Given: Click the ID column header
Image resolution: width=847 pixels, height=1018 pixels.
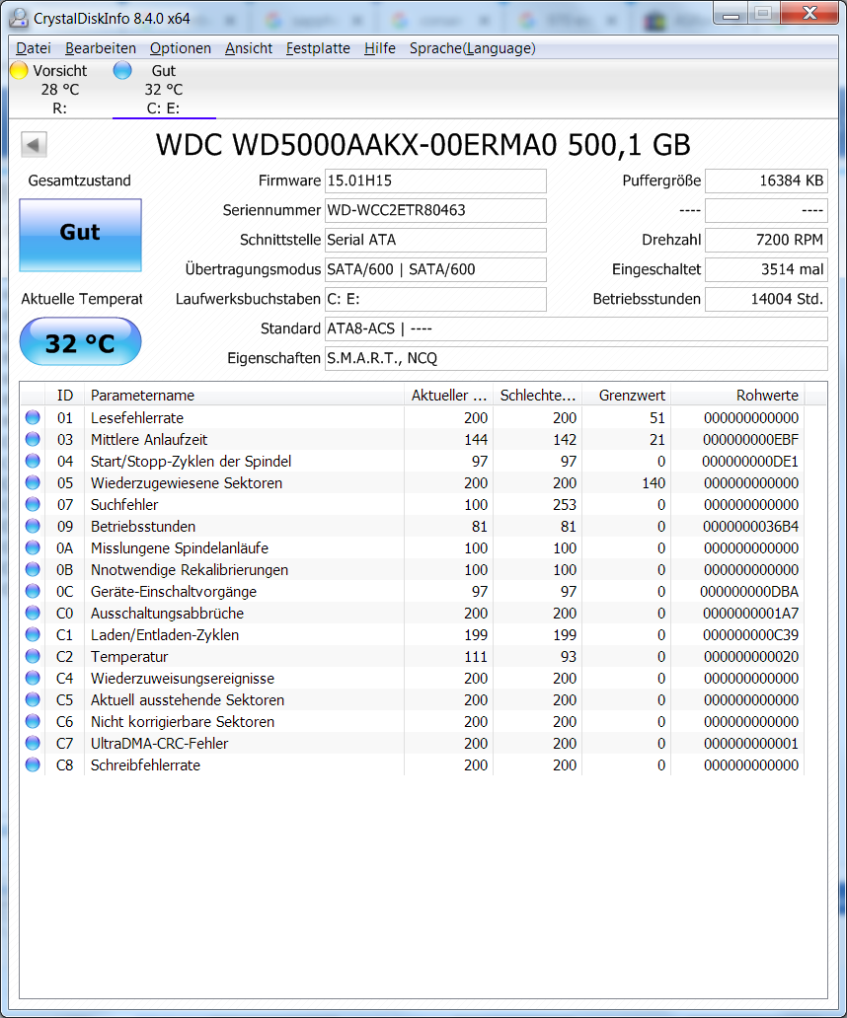Looking at the screenshot, I should coord(65,395).
